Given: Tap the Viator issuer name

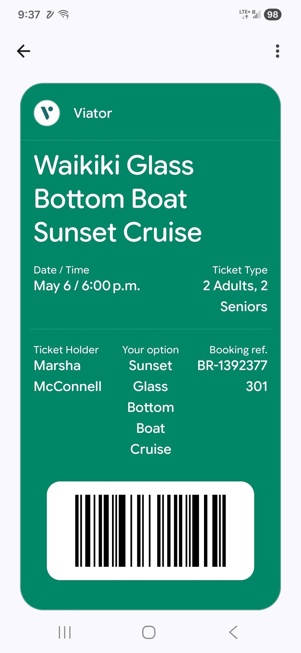Looking at the screenshot, I should [93, 113].
